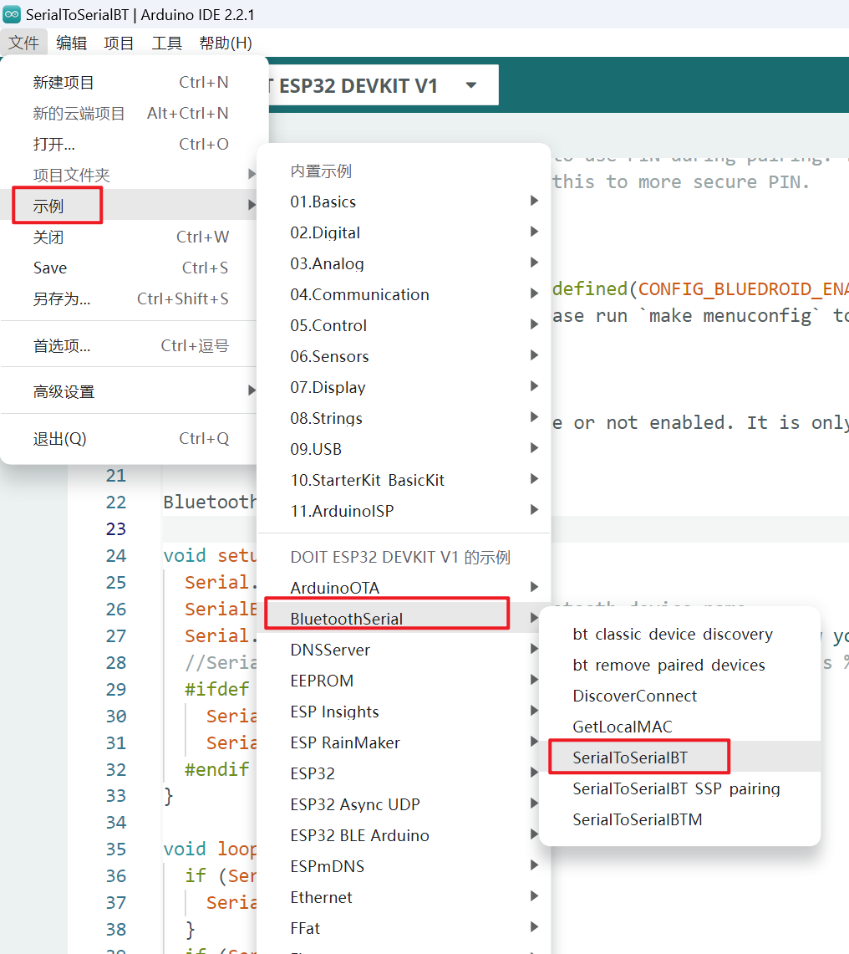Expand the EEPROM examples submenu
Image resolution: width=849 pixels, height=954 pixels.
click(x=404, y=681)
